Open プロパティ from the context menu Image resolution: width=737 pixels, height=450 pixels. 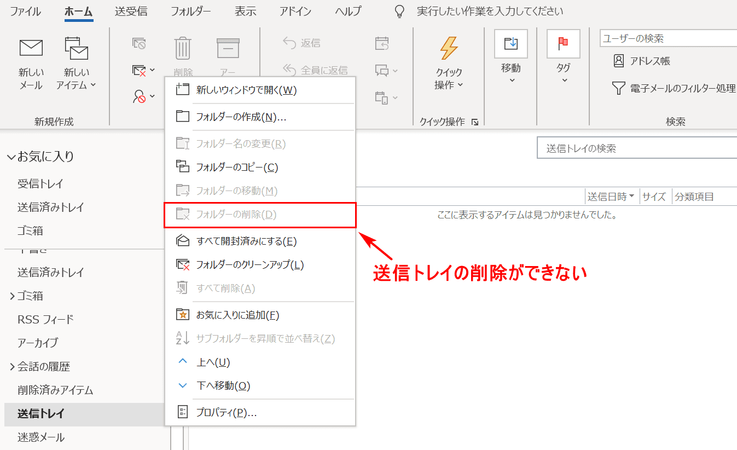(227, 413)
